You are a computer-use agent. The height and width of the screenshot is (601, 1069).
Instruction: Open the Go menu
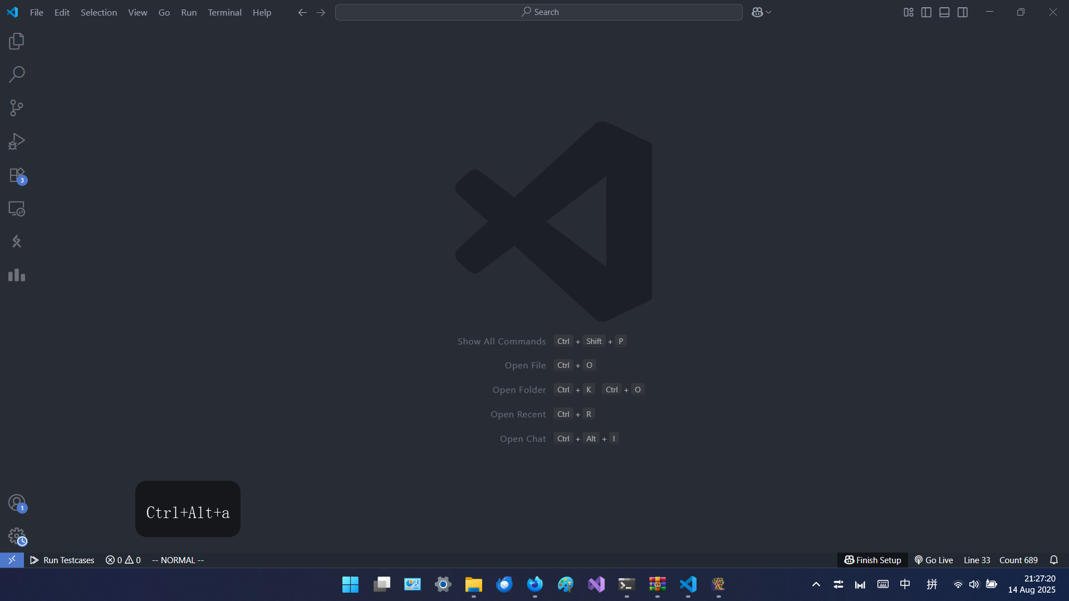coord(164,12)
